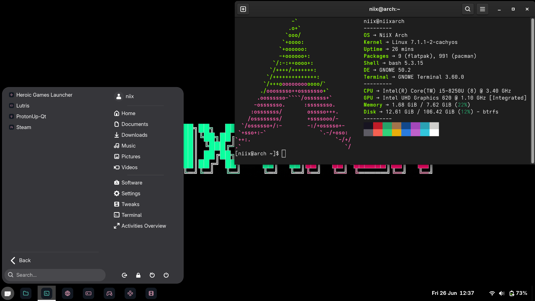Screen dimensions: 535x301
Task: Launch Lutris from the app list
Action: click(19, 106)
